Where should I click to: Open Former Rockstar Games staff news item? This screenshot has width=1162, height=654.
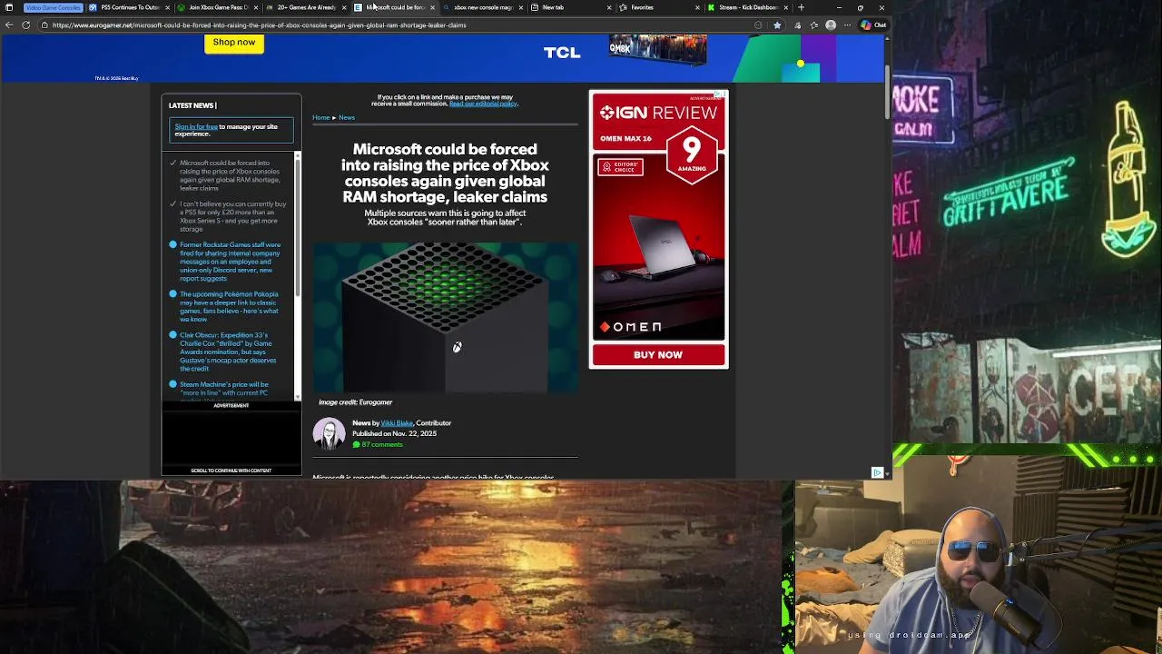coord(230,262)
